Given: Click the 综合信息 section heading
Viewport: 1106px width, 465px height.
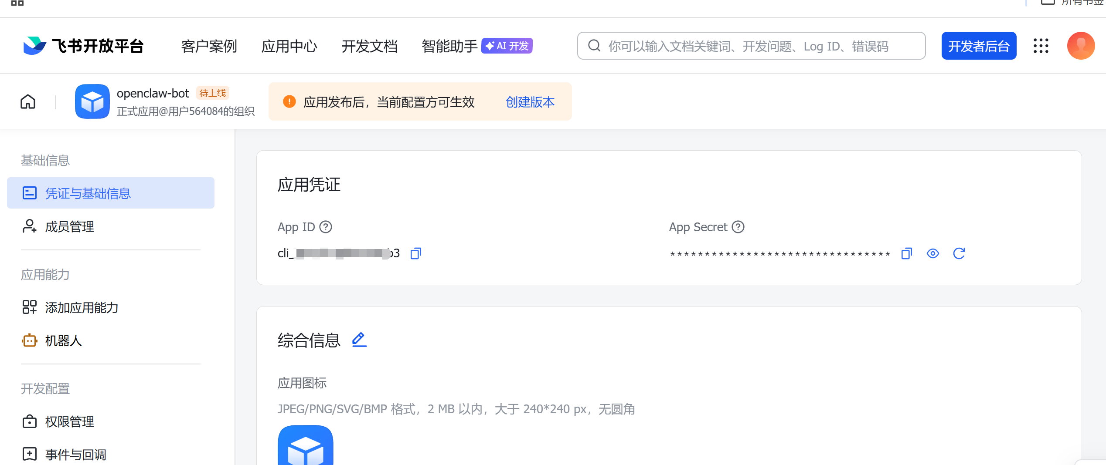Looking at the screenshot, I should pyautogui.click(x=309, y=340).
